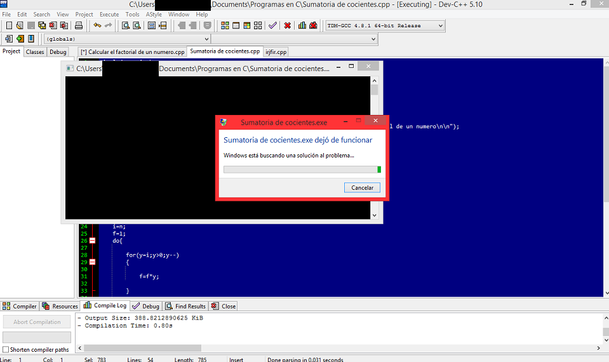
Task: Open the Find Results bottom tab
Action: pos(185,306)
